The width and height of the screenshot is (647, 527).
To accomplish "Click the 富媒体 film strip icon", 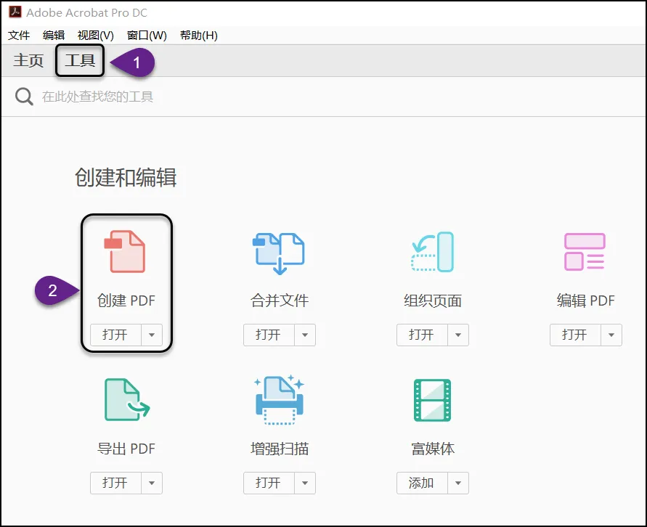I will click(433, 400).
